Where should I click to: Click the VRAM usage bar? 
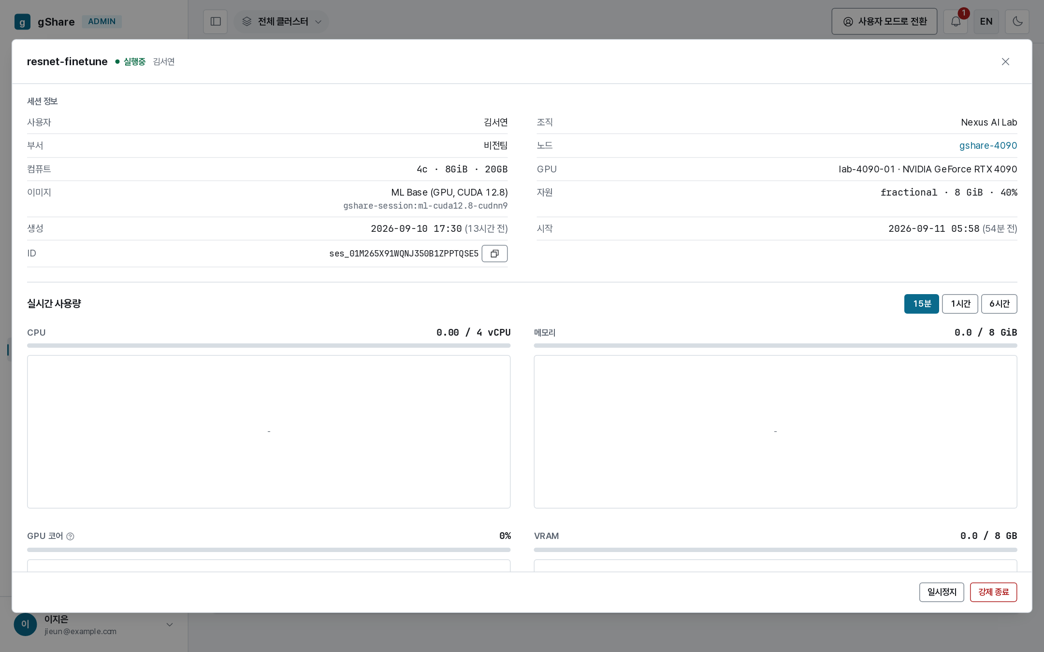point(775,550)
